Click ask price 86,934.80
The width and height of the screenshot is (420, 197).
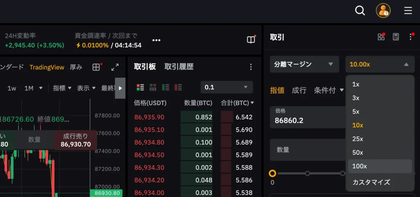coord(149,142)
